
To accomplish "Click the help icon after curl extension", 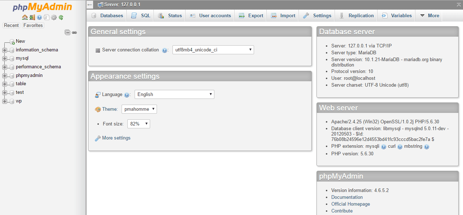I will click(x=400, y=147).
